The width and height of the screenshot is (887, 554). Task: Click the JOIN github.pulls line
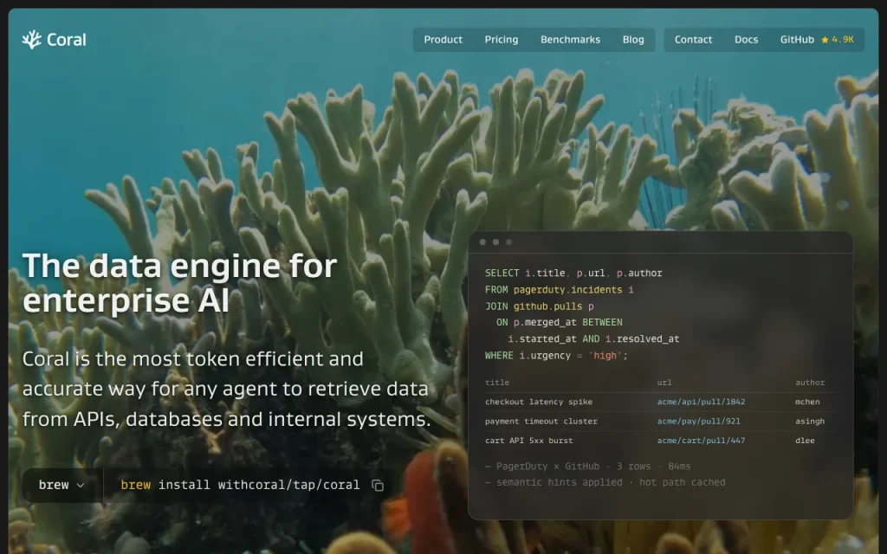(539, 306)
